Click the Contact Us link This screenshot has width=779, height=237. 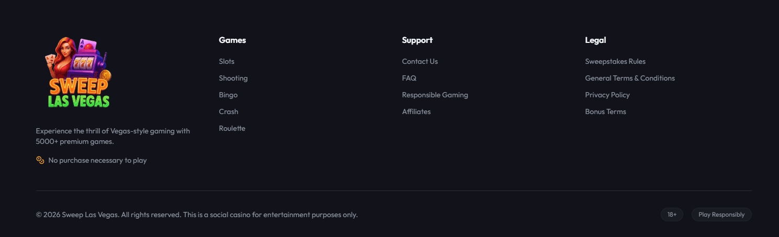(x=420, y=61)
